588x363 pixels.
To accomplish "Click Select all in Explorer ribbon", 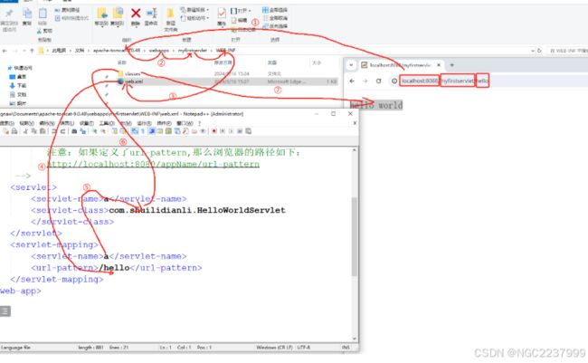I will click(275, 10).
